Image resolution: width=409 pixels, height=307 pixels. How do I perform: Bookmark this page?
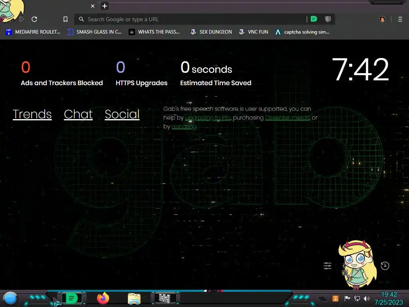click(66, 19)
